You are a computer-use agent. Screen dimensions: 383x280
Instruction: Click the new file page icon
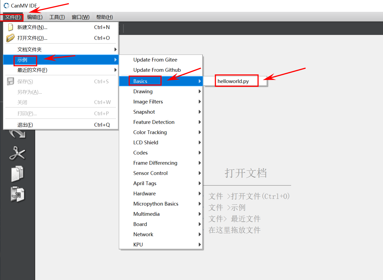coord(10,27)
